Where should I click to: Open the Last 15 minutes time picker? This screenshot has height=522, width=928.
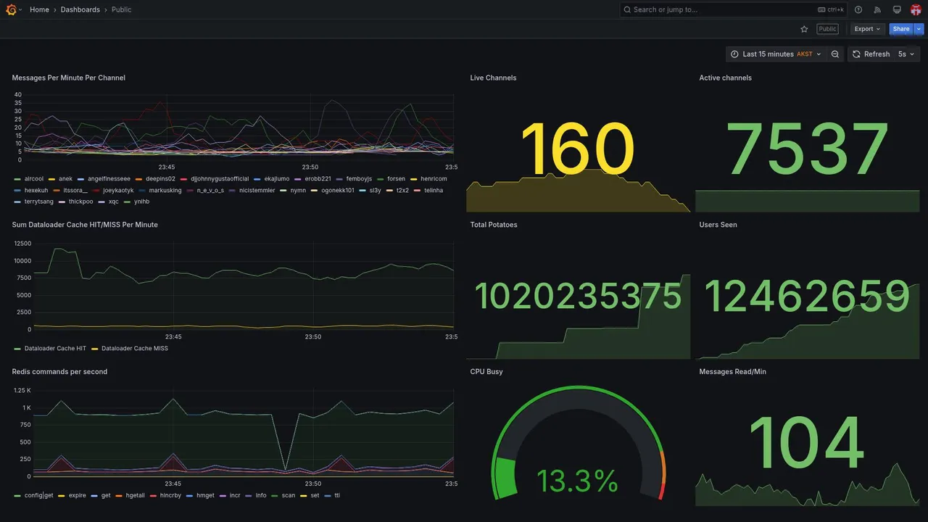775,54
